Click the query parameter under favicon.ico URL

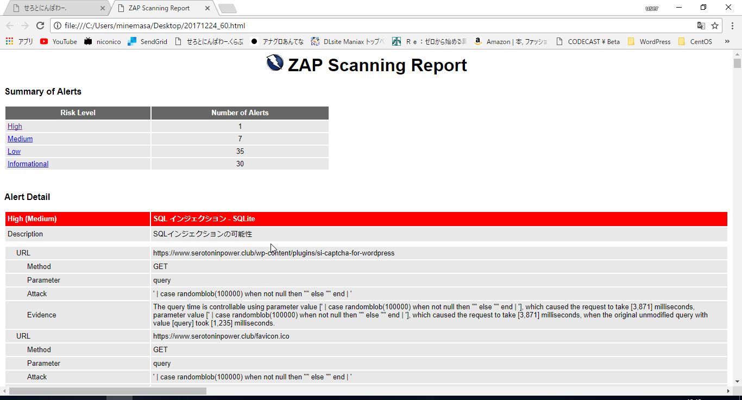point(162,363)
